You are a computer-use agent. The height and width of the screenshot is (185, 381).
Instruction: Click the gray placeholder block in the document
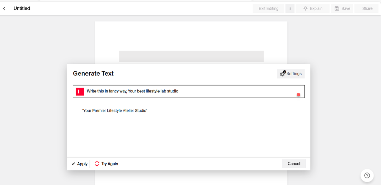pyautogui.click(x=191, y=56)
